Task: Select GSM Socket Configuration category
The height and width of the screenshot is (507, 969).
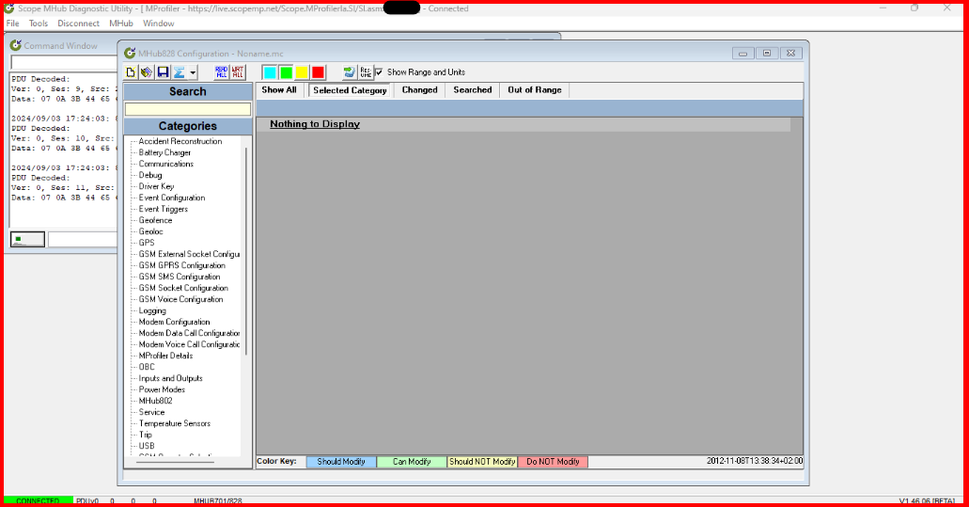Action: [x=183, y=288]
